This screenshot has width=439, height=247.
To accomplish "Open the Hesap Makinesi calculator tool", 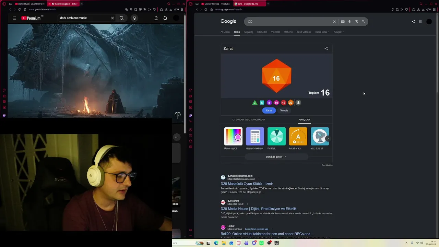I will coord(255,139).
